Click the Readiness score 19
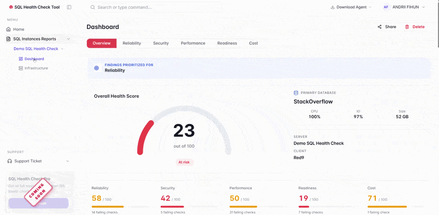This screenshot has height=215, width=439. coord(303,198)
